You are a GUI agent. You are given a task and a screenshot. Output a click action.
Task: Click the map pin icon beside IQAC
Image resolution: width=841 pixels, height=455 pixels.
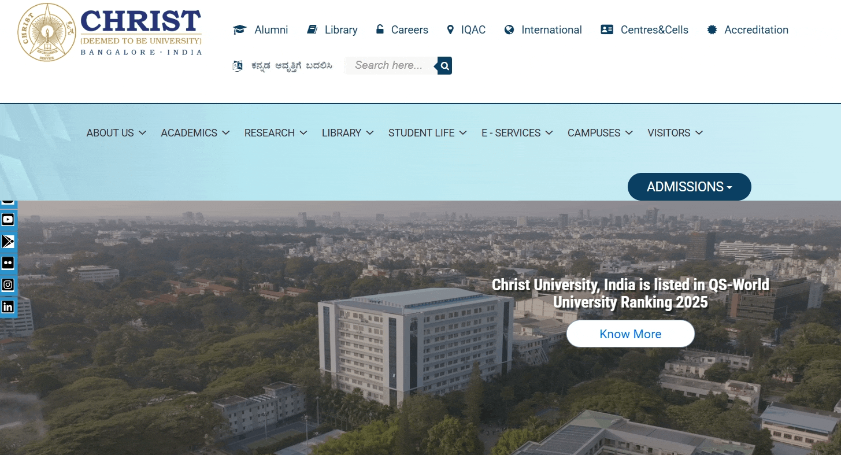[450, 29]
